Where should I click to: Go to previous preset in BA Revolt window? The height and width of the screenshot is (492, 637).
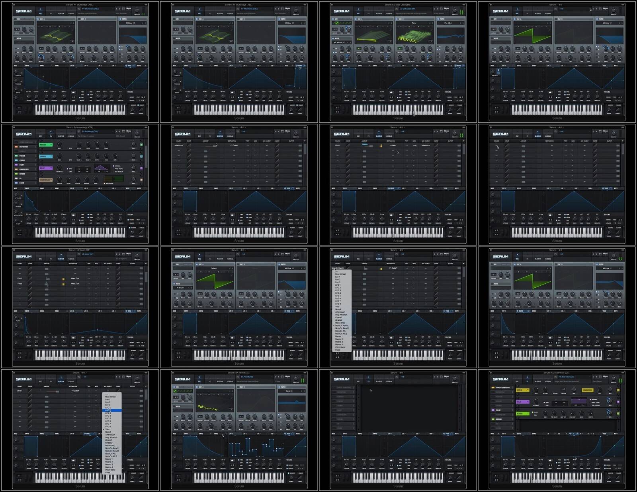275,377
